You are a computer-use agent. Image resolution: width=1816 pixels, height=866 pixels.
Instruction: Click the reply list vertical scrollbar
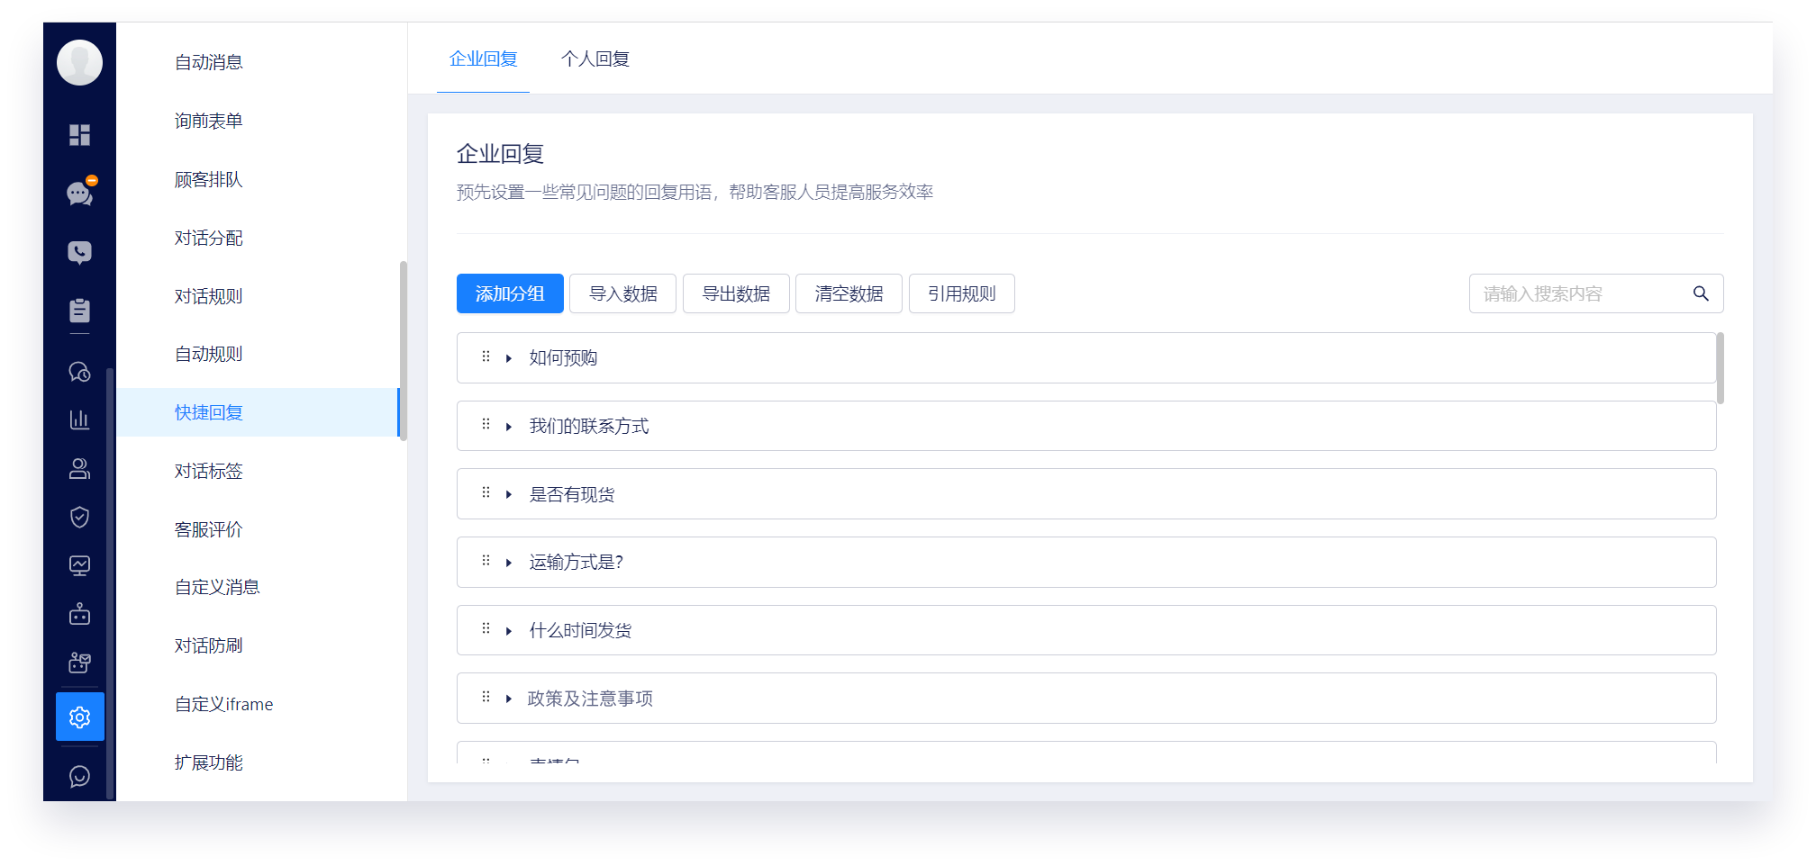(x=1720, y=369)
